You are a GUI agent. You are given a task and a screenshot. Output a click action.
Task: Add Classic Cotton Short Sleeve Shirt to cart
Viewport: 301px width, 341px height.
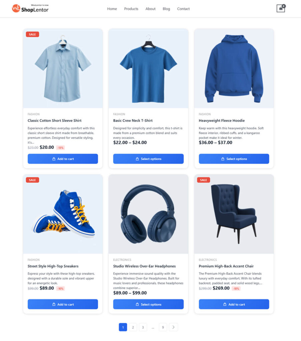pos(63,159)
